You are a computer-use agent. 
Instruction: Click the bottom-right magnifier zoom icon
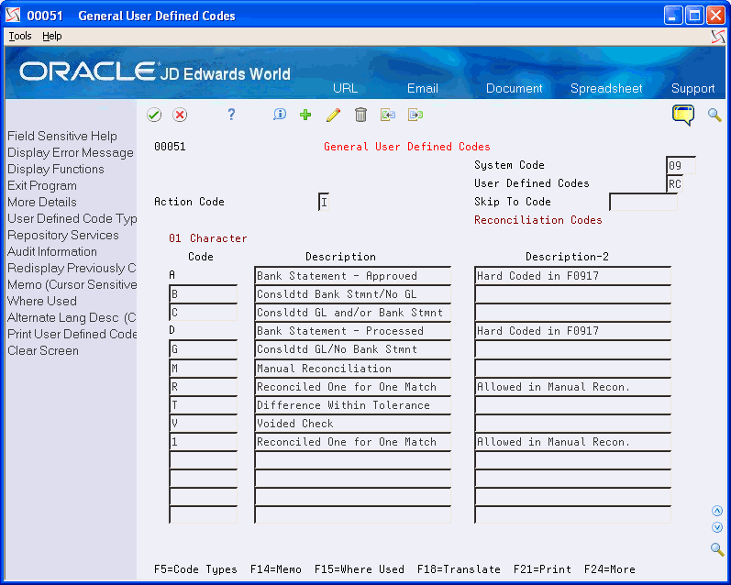click(x=717, y=549)
